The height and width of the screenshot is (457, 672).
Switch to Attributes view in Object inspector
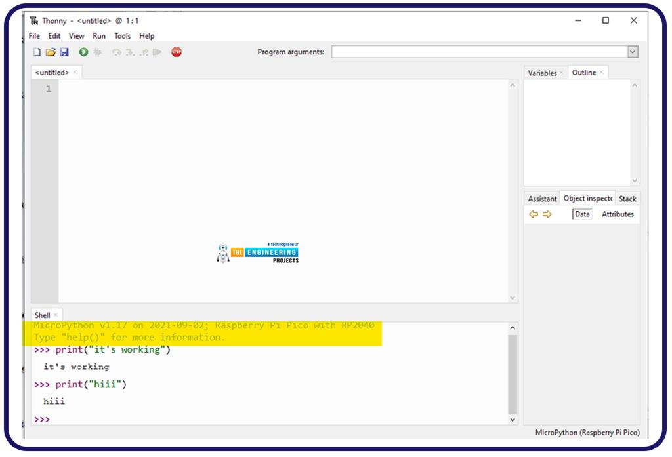[617, 214]
